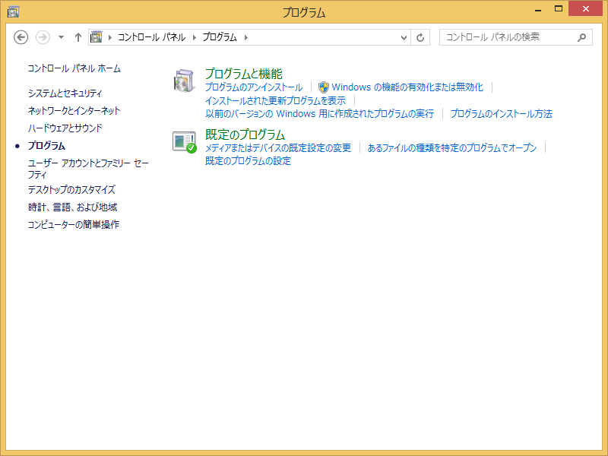Viewport: 608px width, 456px height.
Task: Open the 既定のプログラム heading
Action: click(x=245, y=135)
